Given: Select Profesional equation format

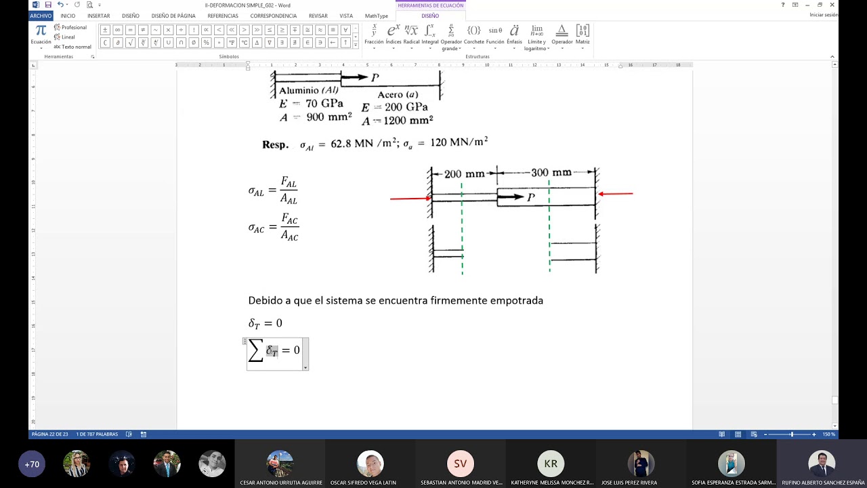Looking at the screenshot, I should (x=70, y=27).
